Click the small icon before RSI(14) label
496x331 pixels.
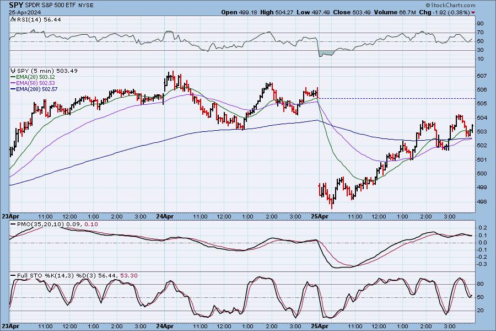point(13,19)
